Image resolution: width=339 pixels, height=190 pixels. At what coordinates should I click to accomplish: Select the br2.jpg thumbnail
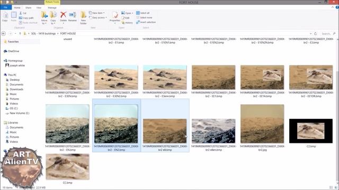pyautogui.click(x=262, y=124)
